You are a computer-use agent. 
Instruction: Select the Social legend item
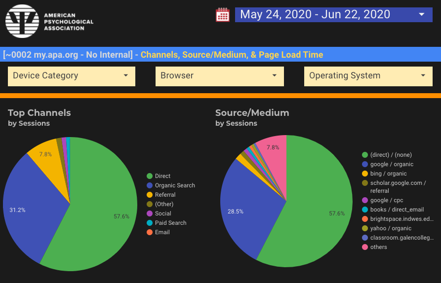tap(163, 213)
